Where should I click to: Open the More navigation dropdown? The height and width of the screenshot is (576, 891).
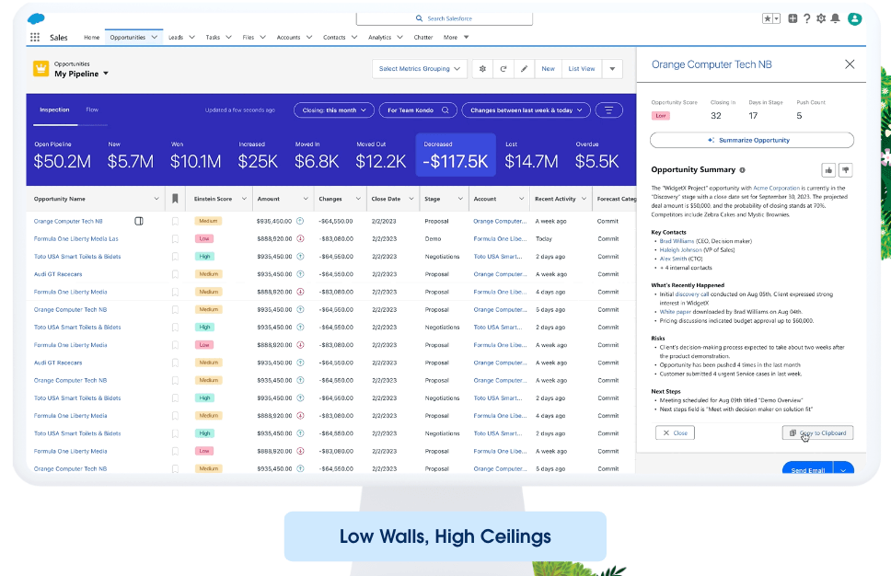pyautogui.click(x=457, y=37)
